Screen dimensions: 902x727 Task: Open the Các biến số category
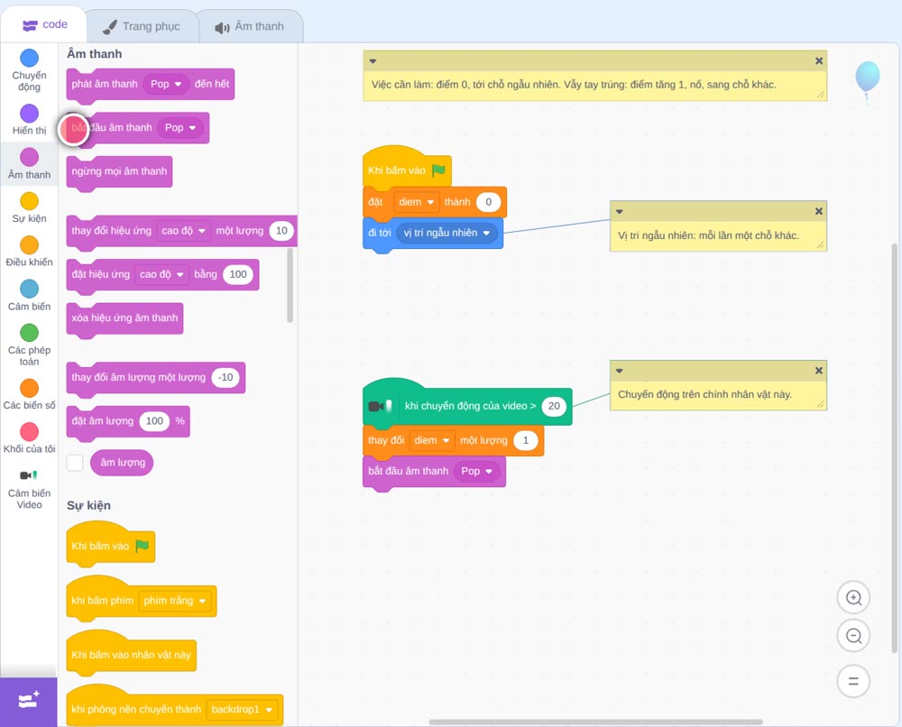29,394
